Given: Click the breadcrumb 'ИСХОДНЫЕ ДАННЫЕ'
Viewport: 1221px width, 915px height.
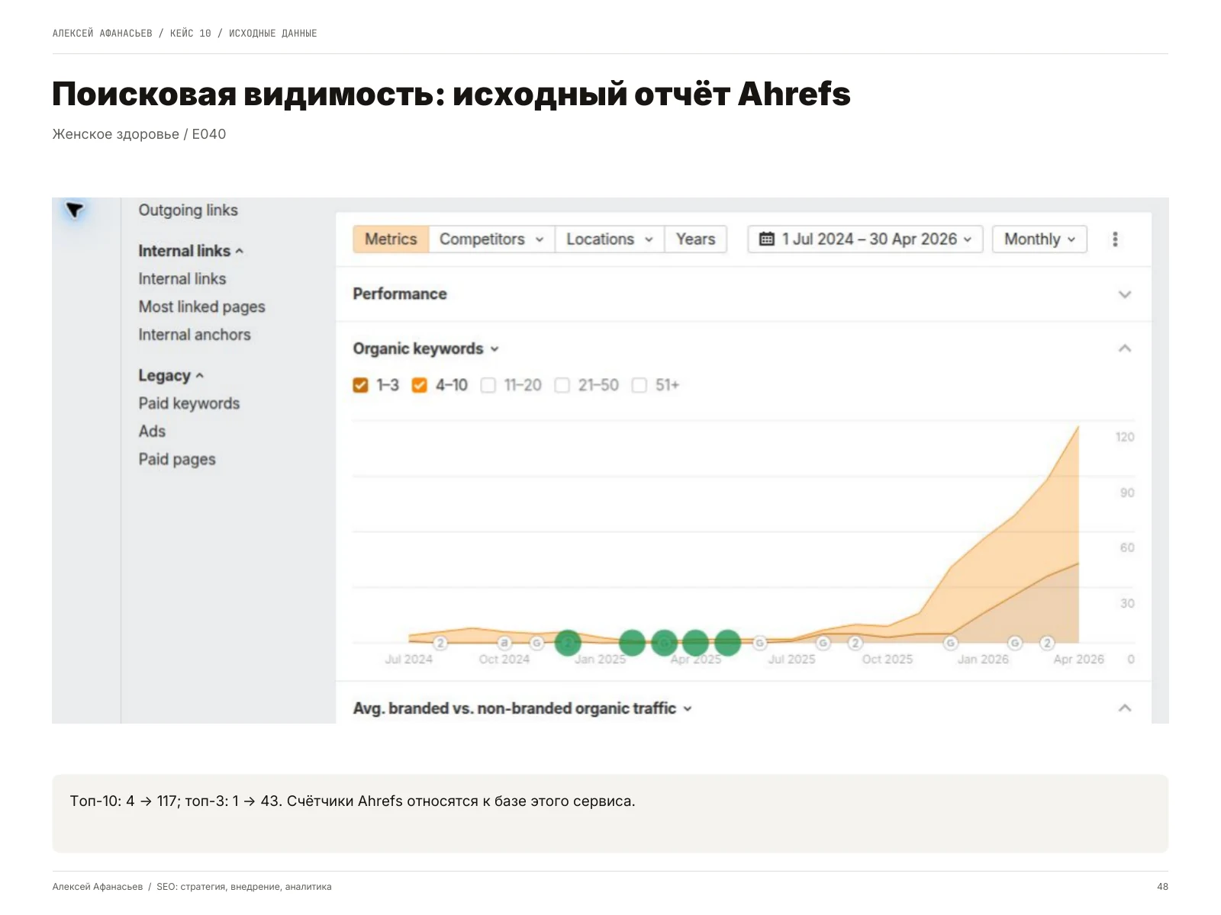Looking at the screenshot, I should [x=272, y=34].
